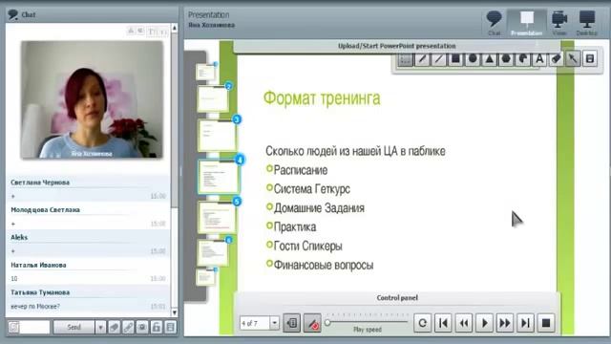The height and width of the screenshot is (344, 611).
Task: Select the filled rectangle shape tool
Action: [x=455, y=59]
